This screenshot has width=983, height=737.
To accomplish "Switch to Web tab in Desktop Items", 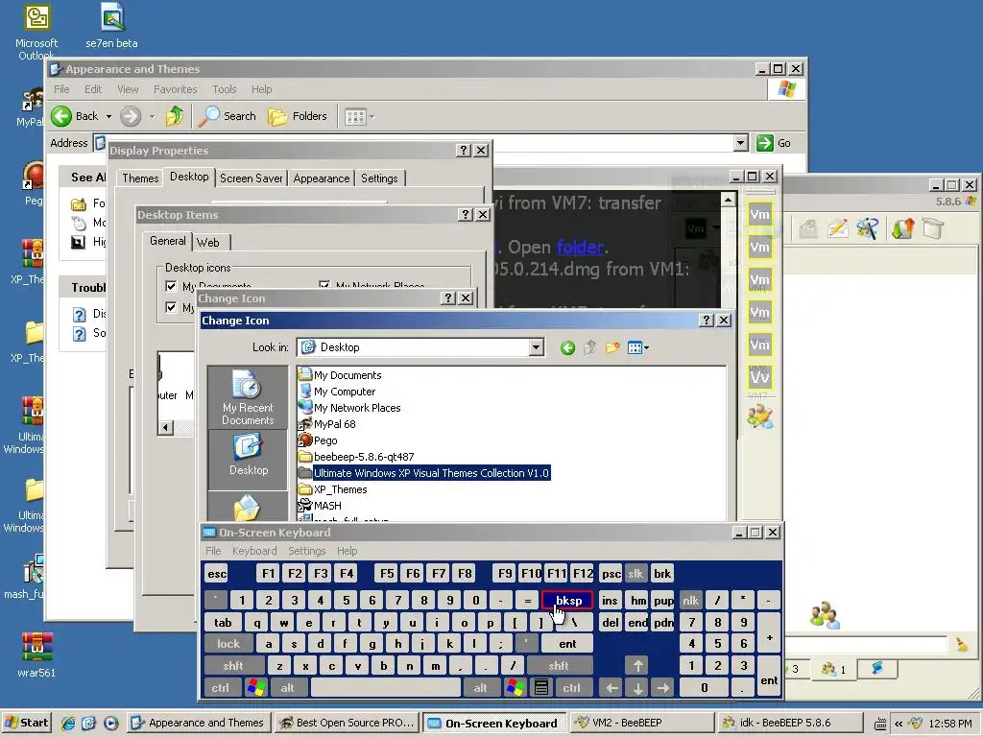I will click(208, 243).
